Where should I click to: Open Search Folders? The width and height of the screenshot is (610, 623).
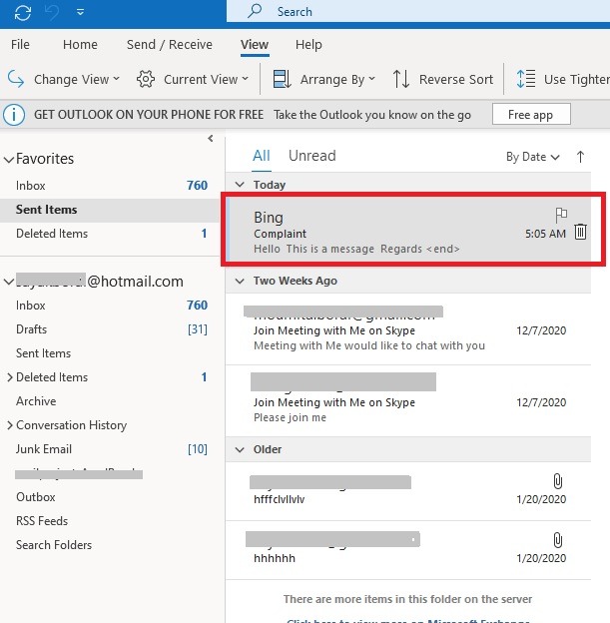109,545
